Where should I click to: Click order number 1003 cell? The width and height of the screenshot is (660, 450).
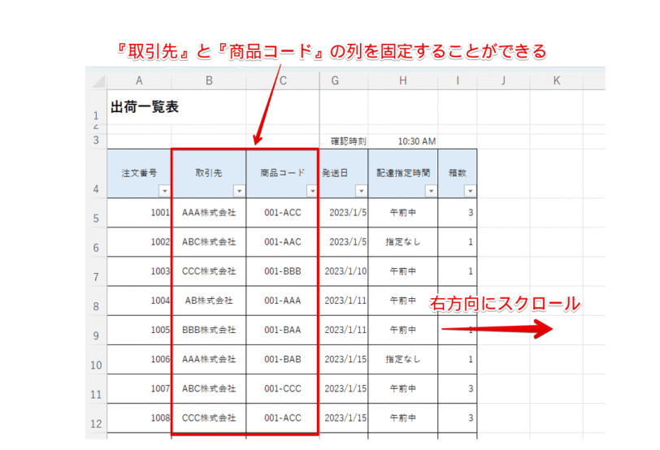(139, 271)
